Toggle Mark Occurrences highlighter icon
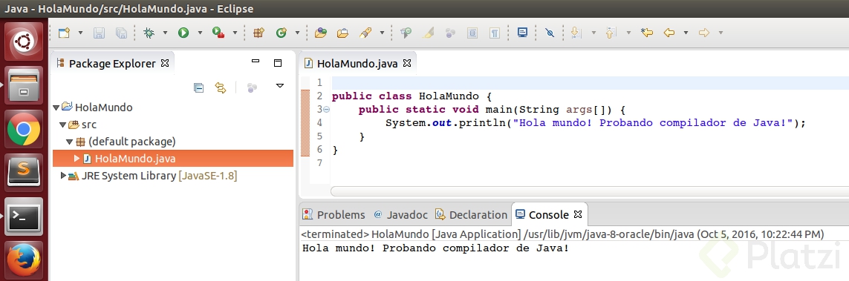 coord(429,33)
